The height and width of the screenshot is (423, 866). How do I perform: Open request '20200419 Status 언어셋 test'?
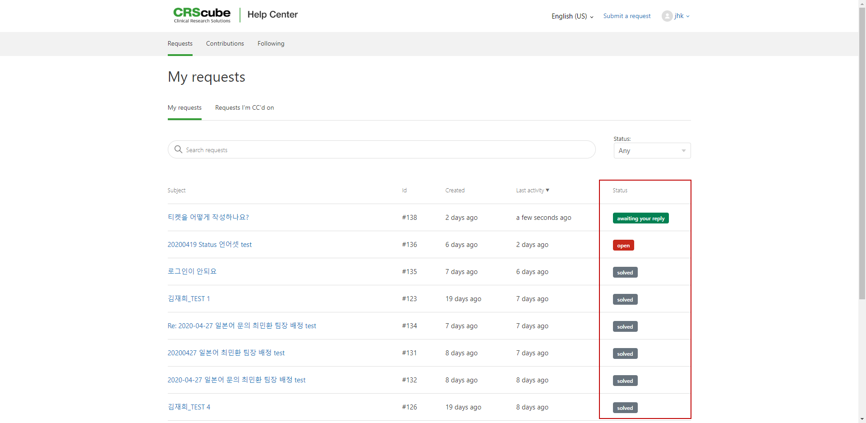click(209, 244)
